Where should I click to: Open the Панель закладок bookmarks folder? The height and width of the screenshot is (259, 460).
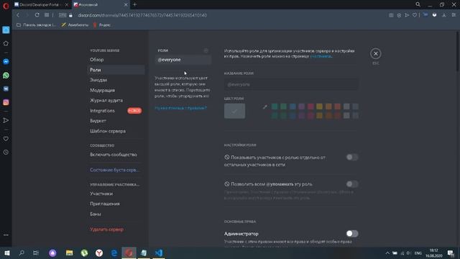(36, 25)
